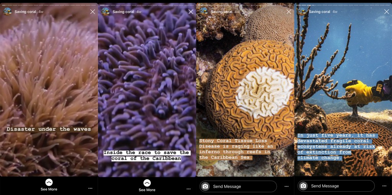Image resolution: width=392 pixels, height=195 pixels.
Task: Open more options on "Disaster under the waves" story
Action: [x=90, y=188]
